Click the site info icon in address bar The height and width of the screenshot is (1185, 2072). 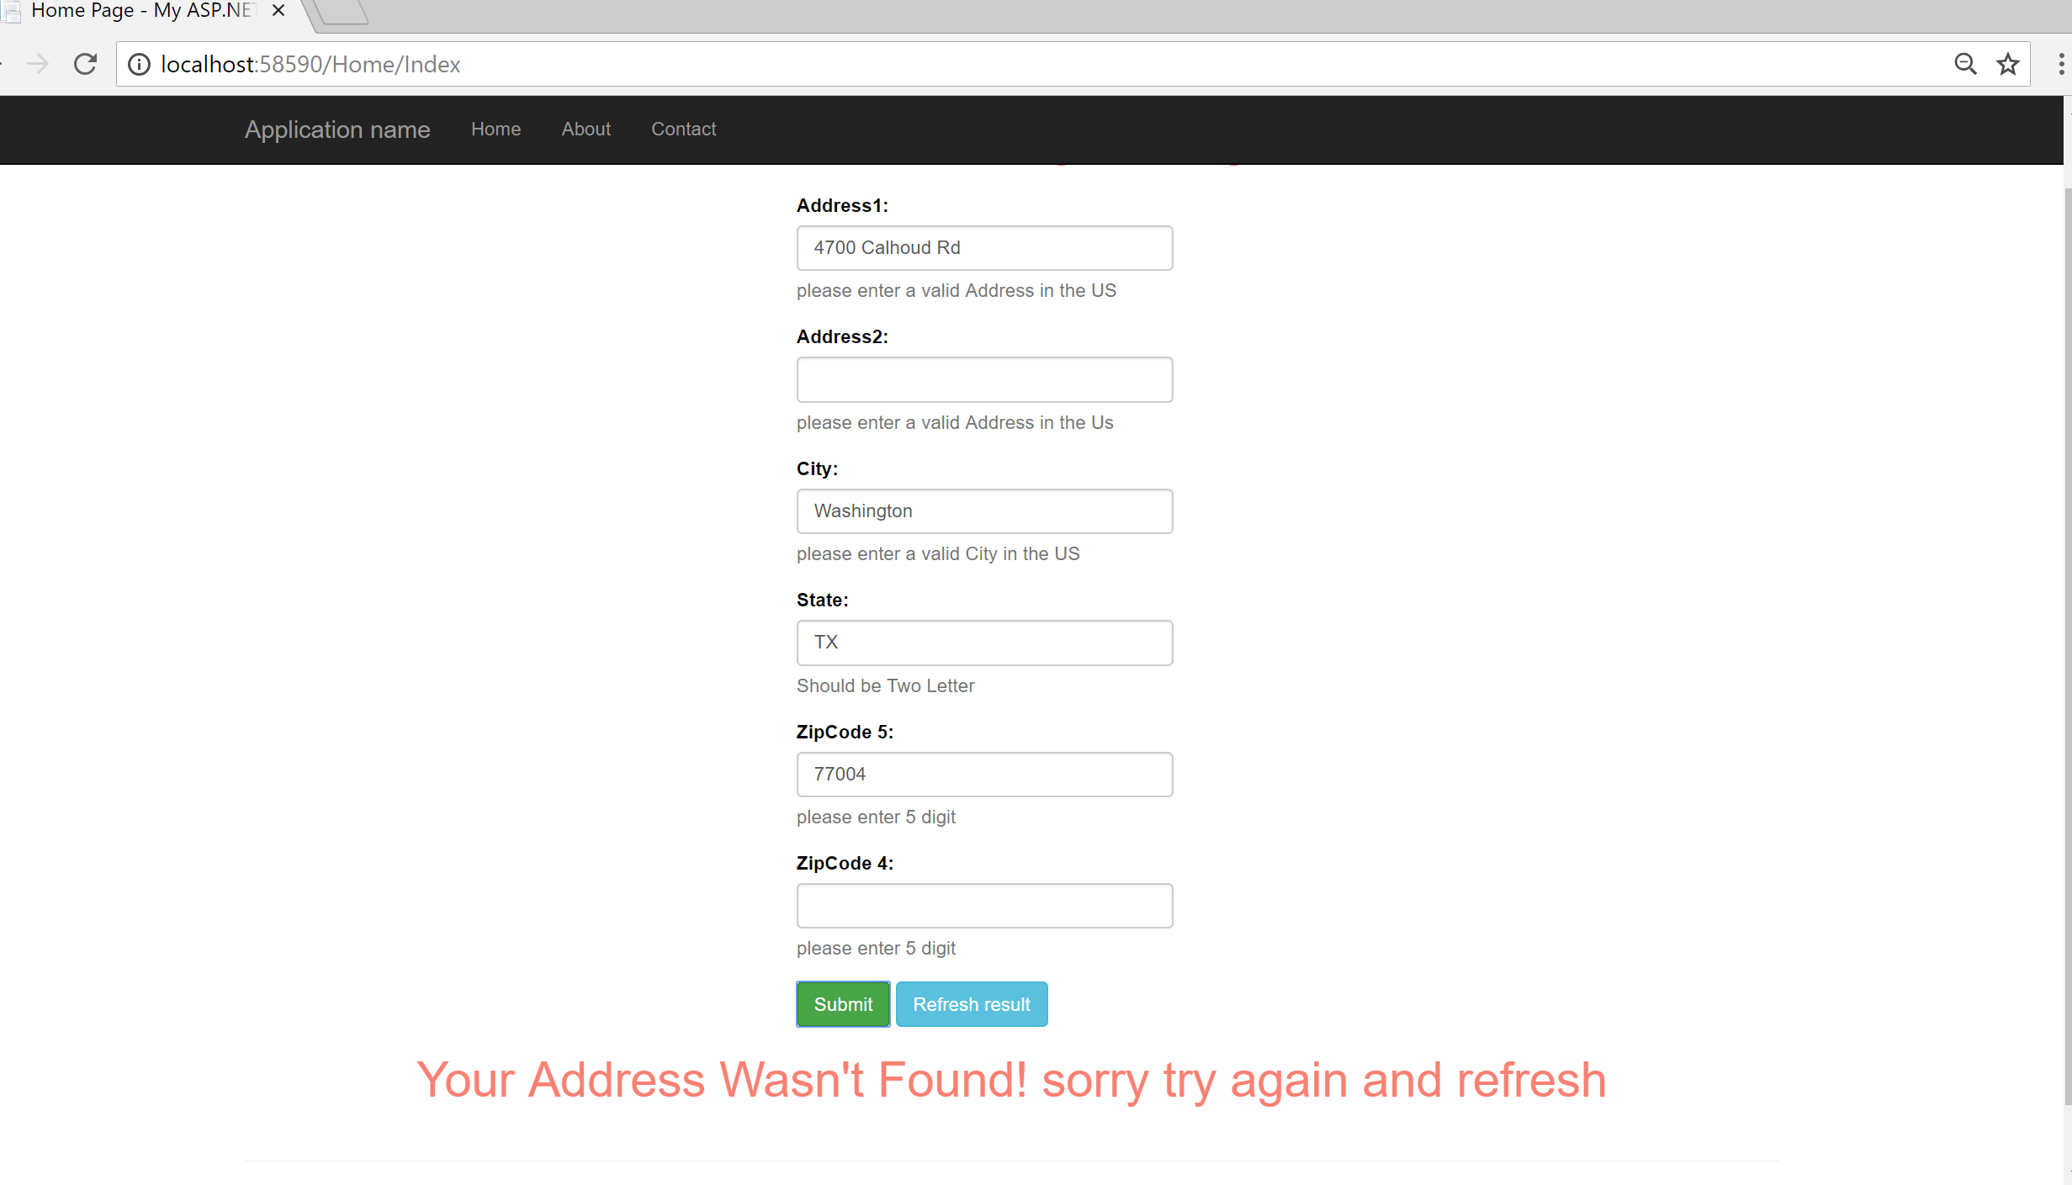click(139, 64)
